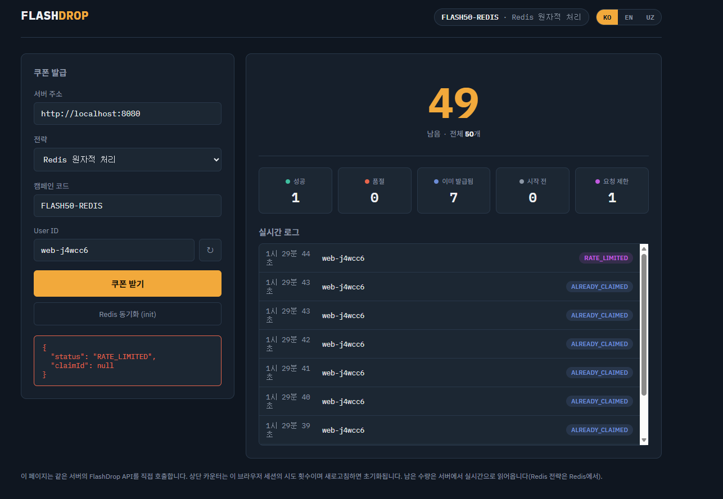Image resolution: width=723 pixels, height=499 pixels.
Task: Switch language to KO
Action: click(607, 17)
